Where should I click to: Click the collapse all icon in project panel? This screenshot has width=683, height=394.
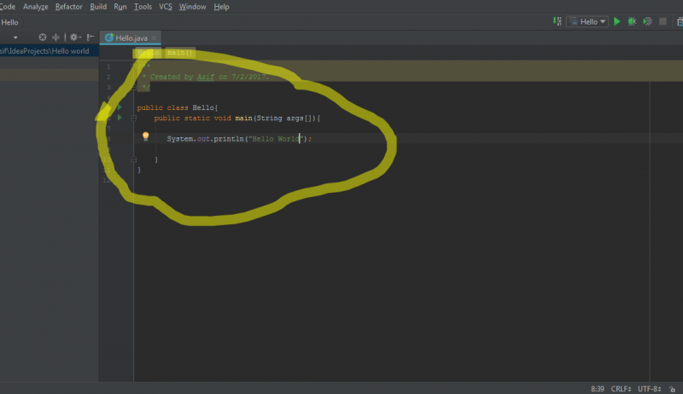click(56, 38)
